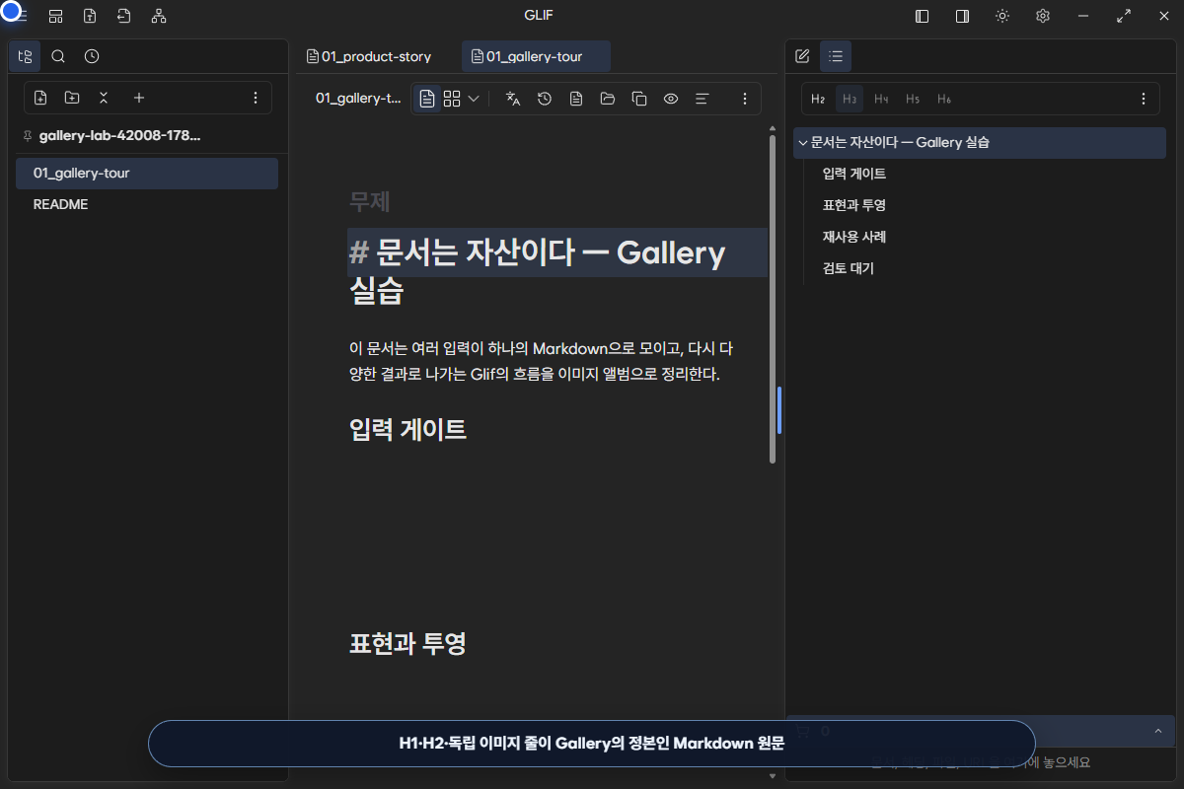This screenshot has width=1184, height=789.
Task: Toggle the left sidebar panel
Action: 923,16
